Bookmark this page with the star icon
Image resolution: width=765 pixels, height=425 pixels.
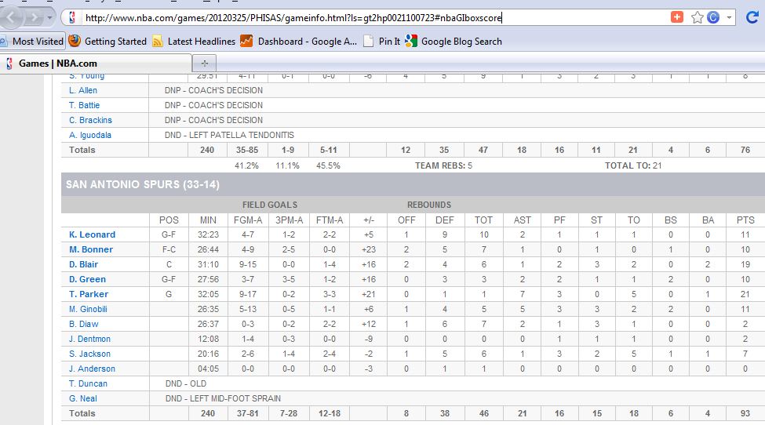pyautogui.click(x=698, y=17)
